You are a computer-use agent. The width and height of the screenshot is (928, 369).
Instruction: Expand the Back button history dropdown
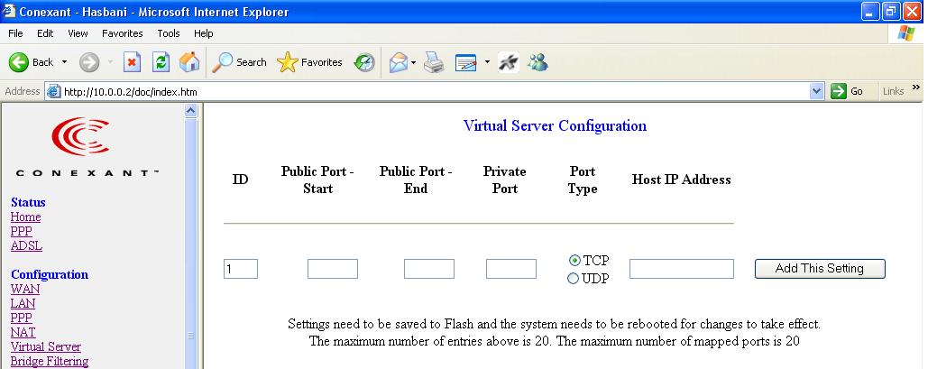pos(65,62)
